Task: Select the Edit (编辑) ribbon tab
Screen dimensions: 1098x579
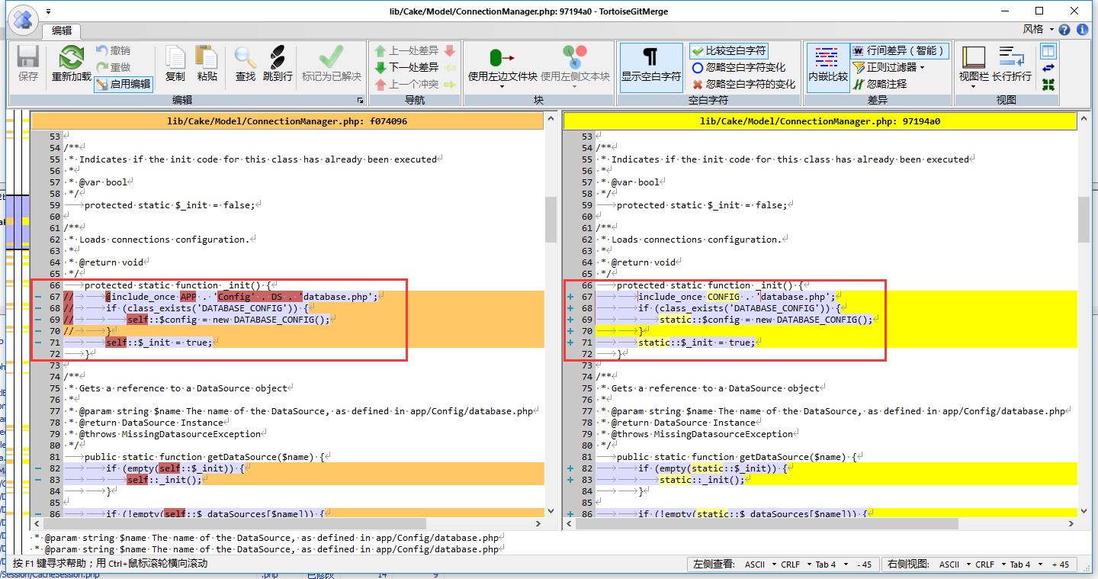Action: (x=61, y=31)
